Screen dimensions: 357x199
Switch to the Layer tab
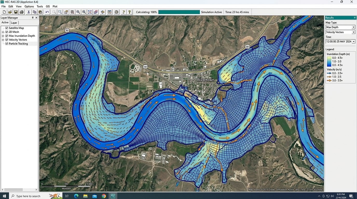14,23
